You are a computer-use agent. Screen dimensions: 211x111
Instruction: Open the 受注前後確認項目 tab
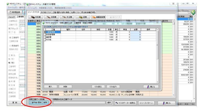pos(88,12)
